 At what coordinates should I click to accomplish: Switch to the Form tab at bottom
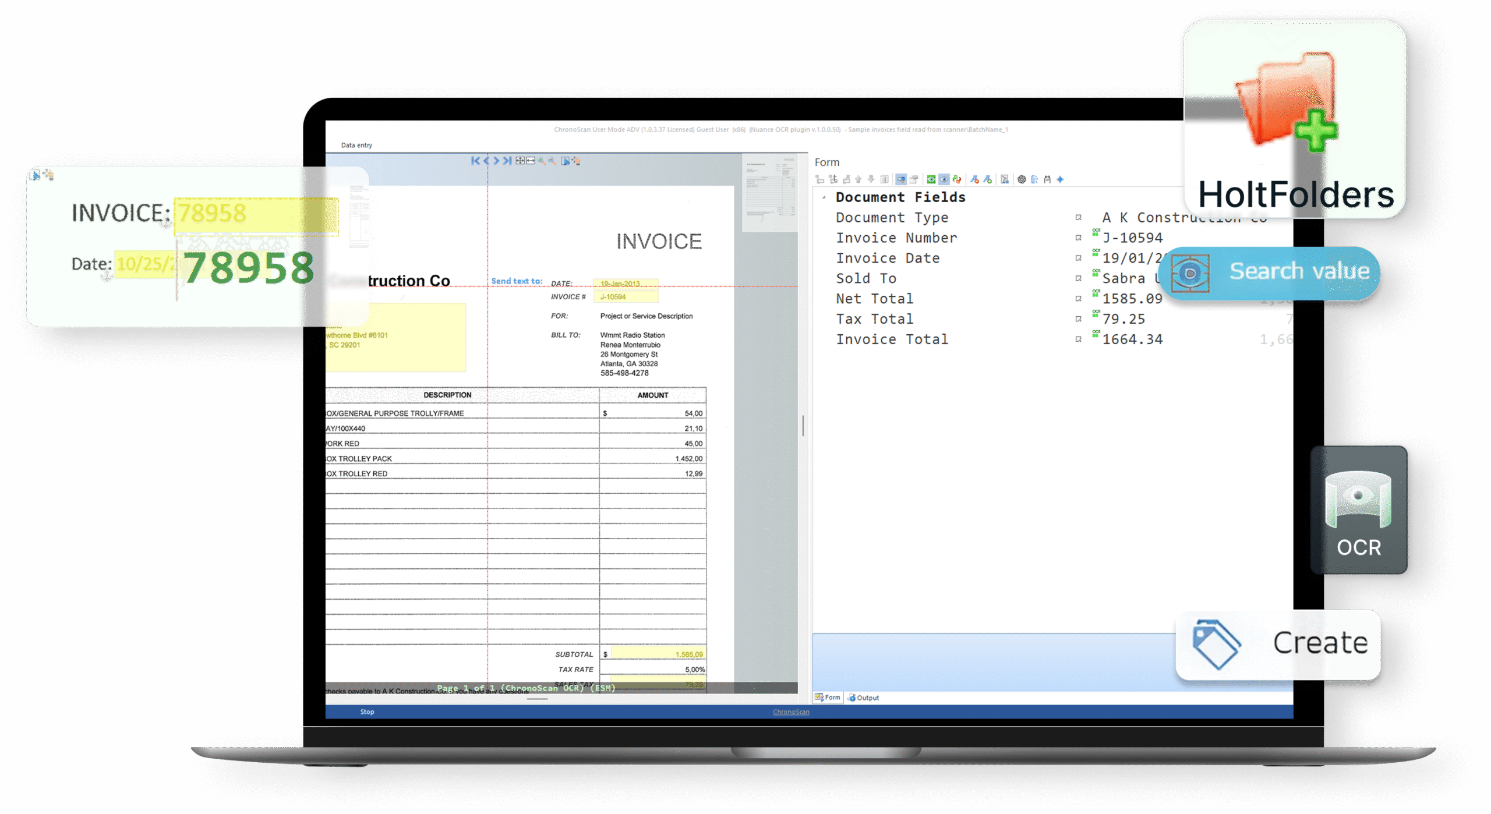coord(828,698)
